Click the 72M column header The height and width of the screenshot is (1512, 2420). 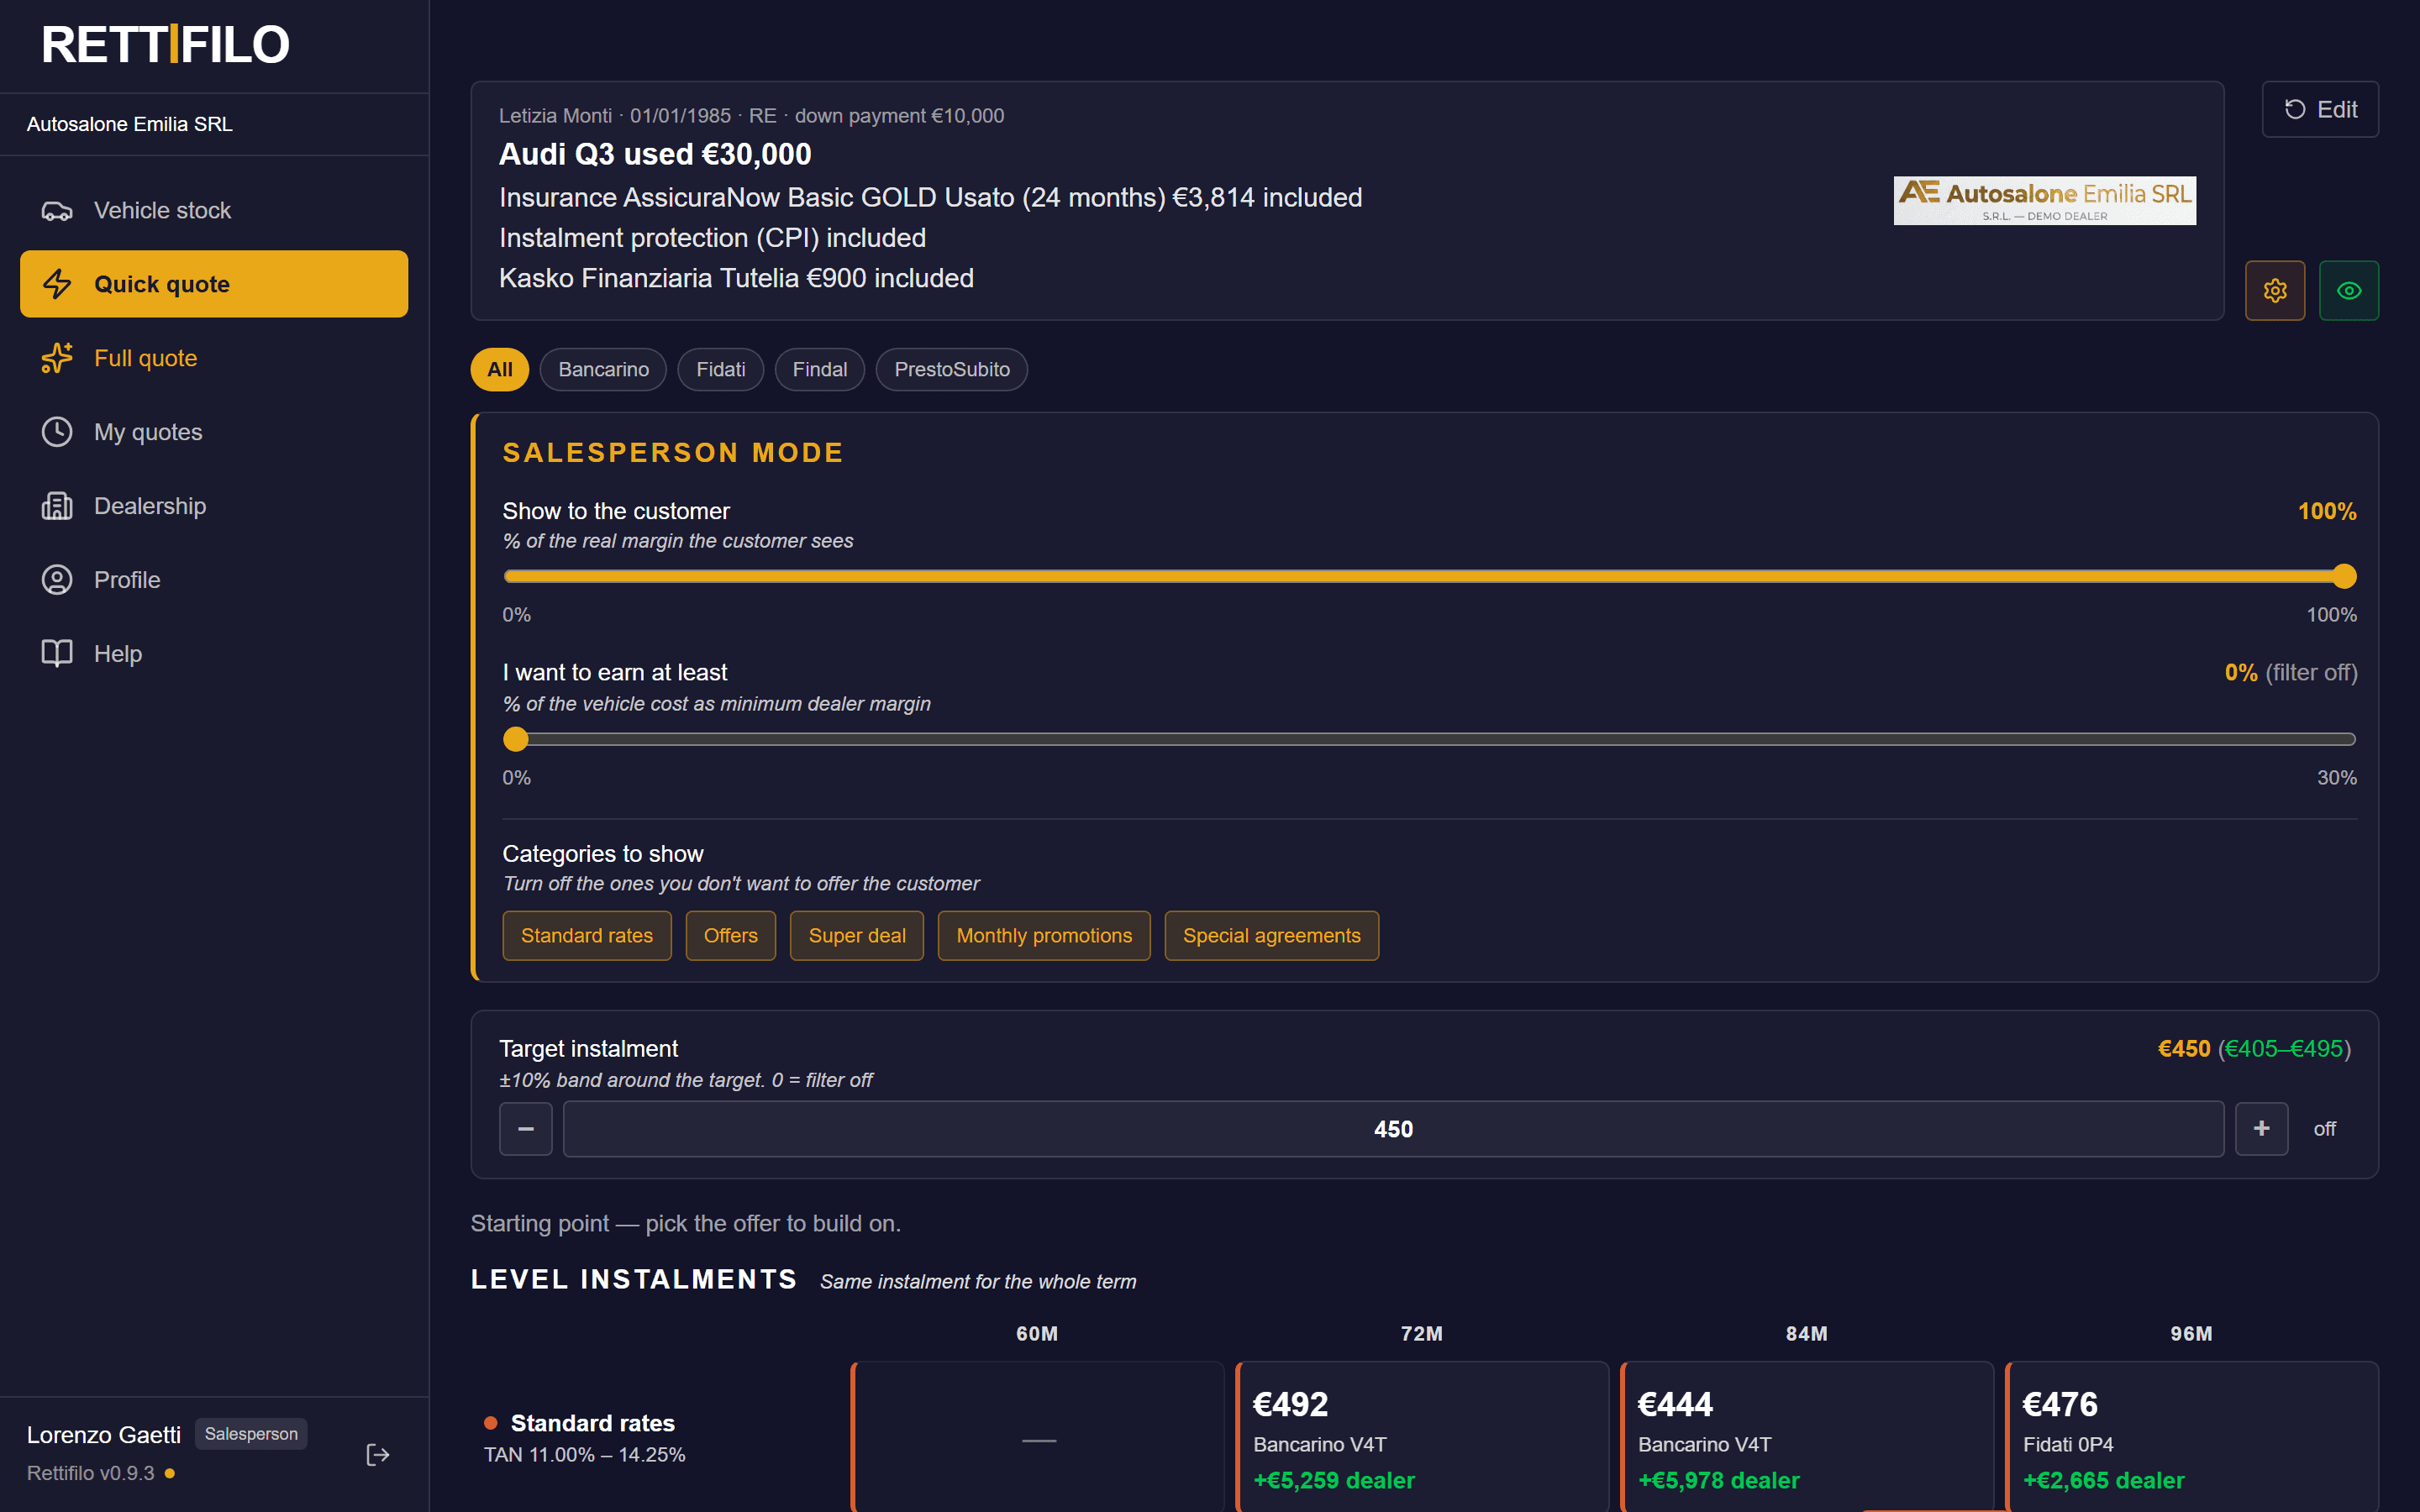tap(1422, 1334)
